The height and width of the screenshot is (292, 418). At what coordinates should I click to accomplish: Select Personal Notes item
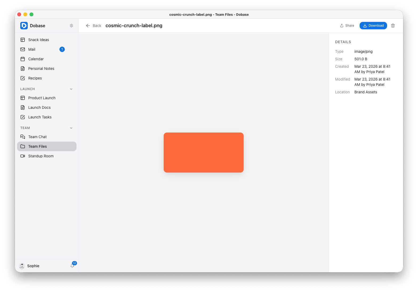(47, 69)
